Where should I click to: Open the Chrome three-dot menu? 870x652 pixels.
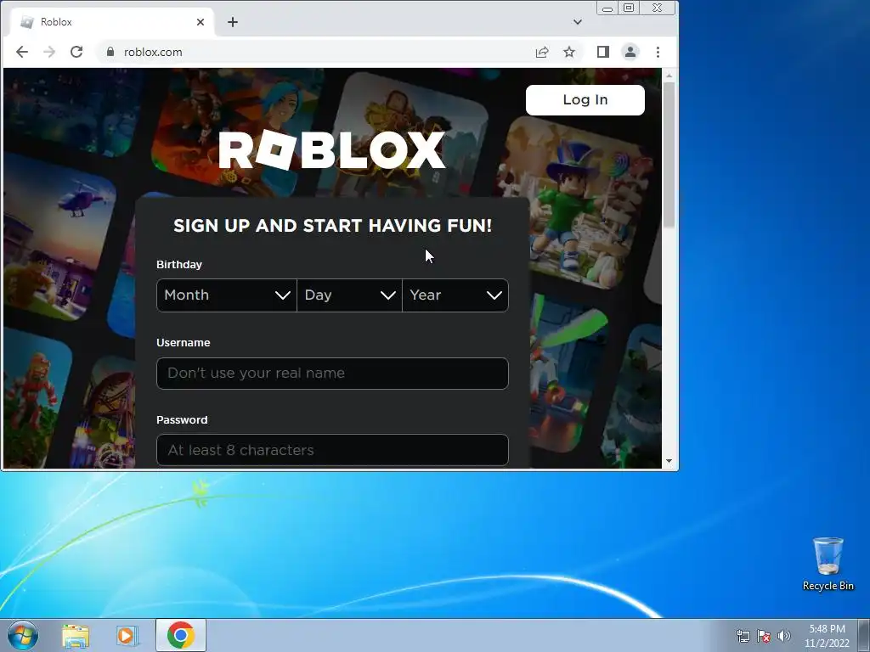[658, 52]
